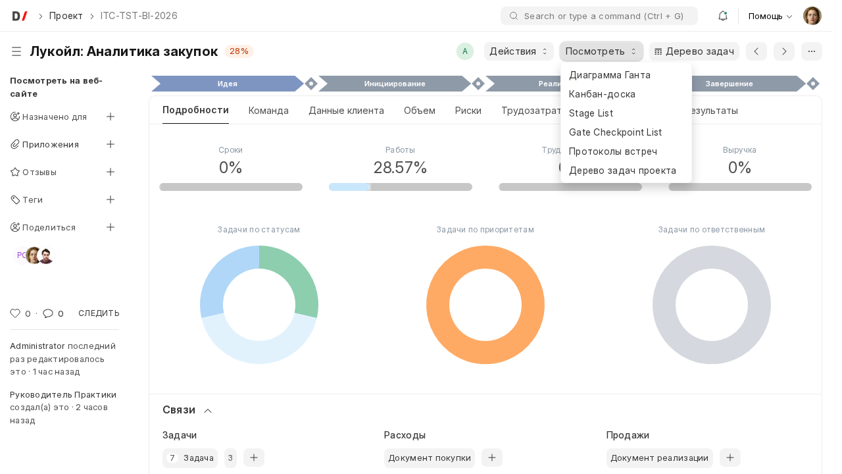Add a new Документ реализации with plus
This screenshot has width=842, height=474.
click(730, 458)
